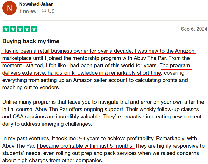The width and height of the screenshot is (208, 164).
Task: Click the 'reaching out to vendors' line
Action: 31,87
